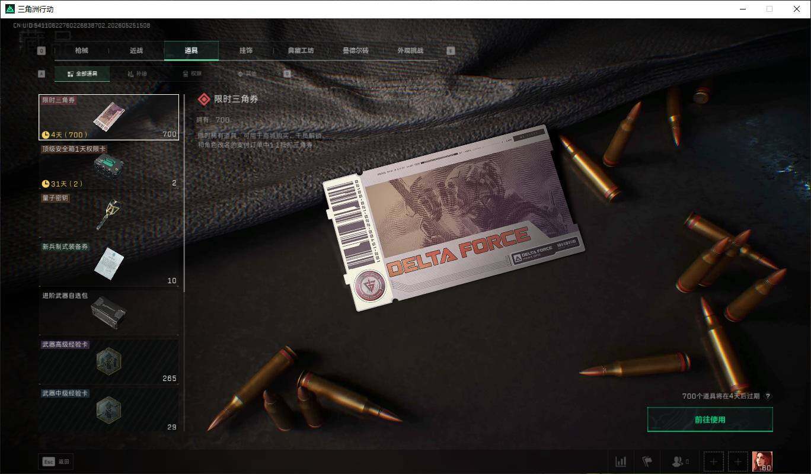Click the 返回 back button
The width and height of the screenshot is (811, 474).
coord(56,462)
